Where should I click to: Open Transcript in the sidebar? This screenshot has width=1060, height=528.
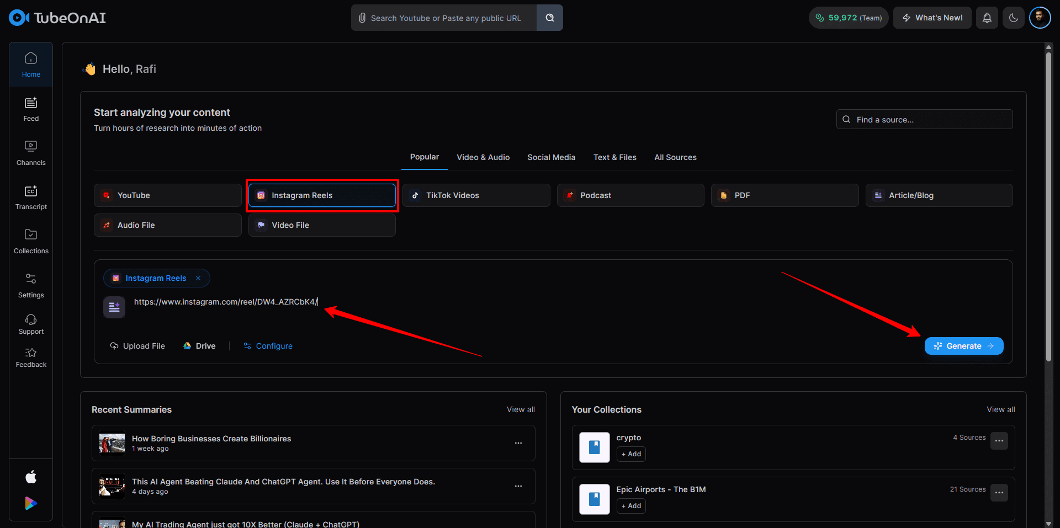point(31,198)
